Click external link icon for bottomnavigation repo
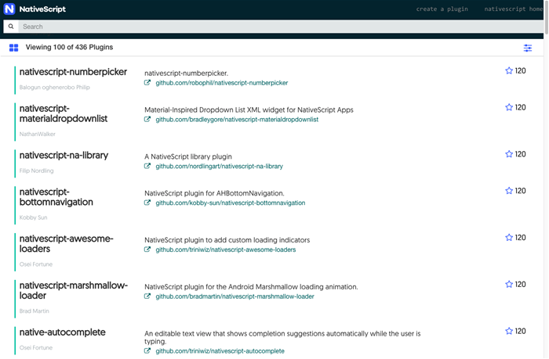Viewport: 549px width, 359px height. tap(147, 203)
